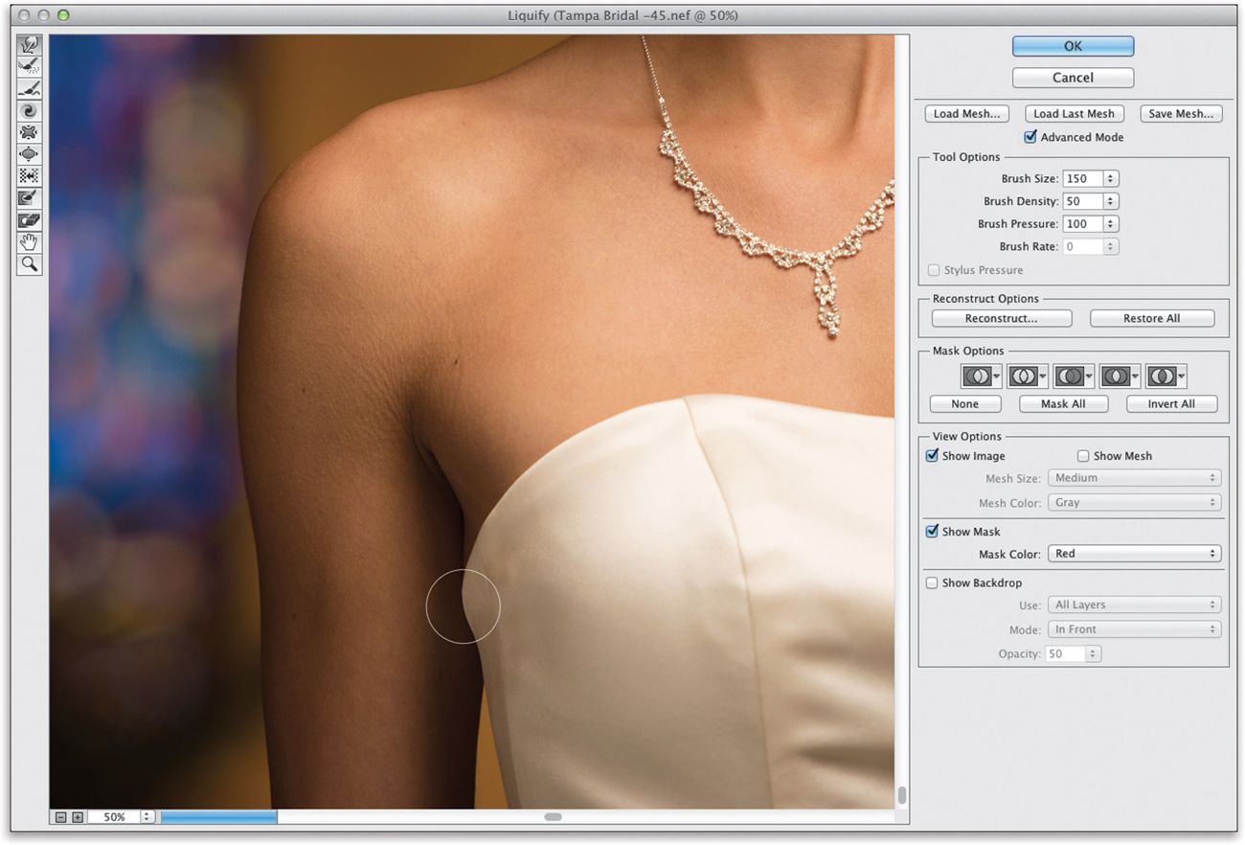1245x845 pixels.
Task: Click the Brush Density stepper arrows
Action: click(1111, 201)
